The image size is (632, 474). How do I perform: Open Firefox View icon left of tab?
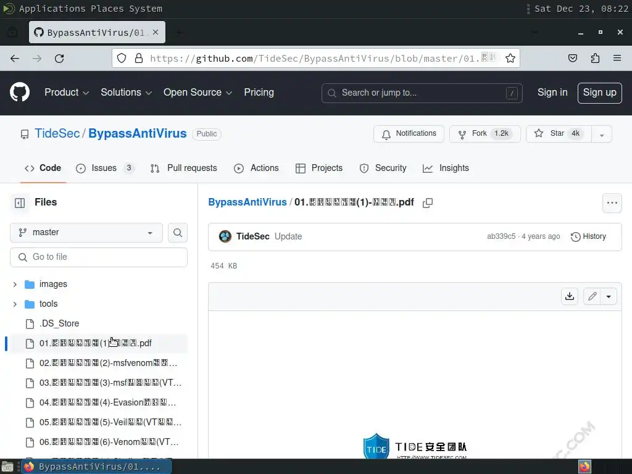coord(12,32)
